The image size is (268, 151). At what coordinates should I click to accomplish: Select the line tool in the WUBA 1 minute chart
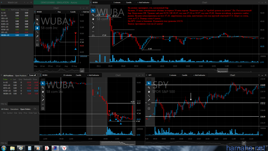(93, 23)
